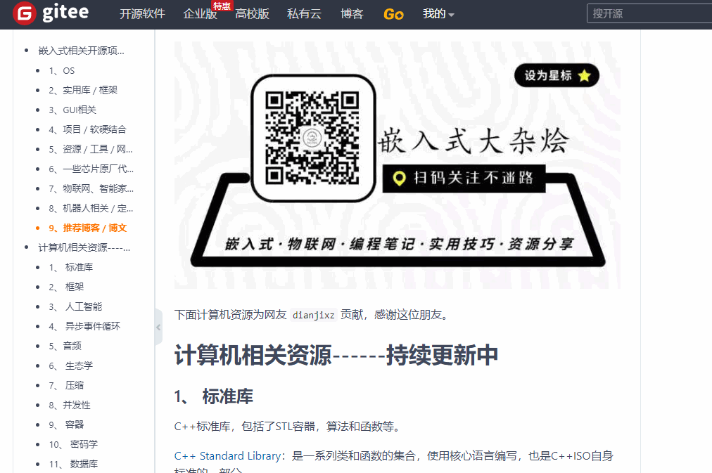
Task: Select 3、人工智能 in the sidebar outline
Action: coord(75,306)
